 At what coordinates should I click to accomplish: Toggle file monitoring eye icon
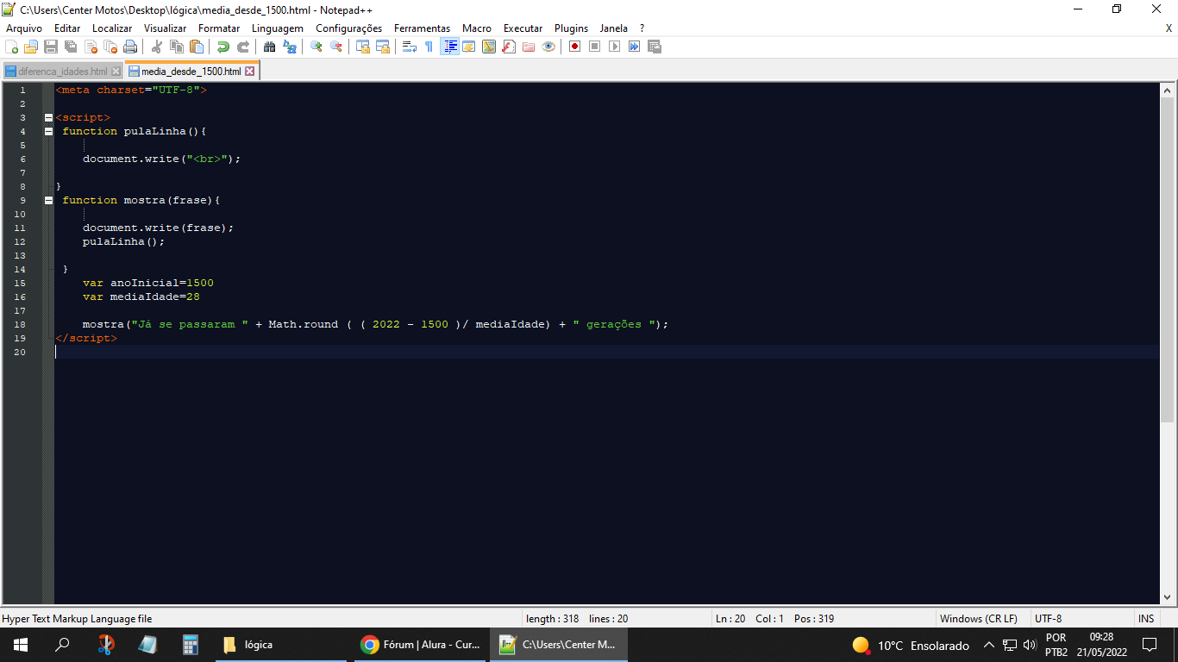pyautogui.click(x=548, y=47)
